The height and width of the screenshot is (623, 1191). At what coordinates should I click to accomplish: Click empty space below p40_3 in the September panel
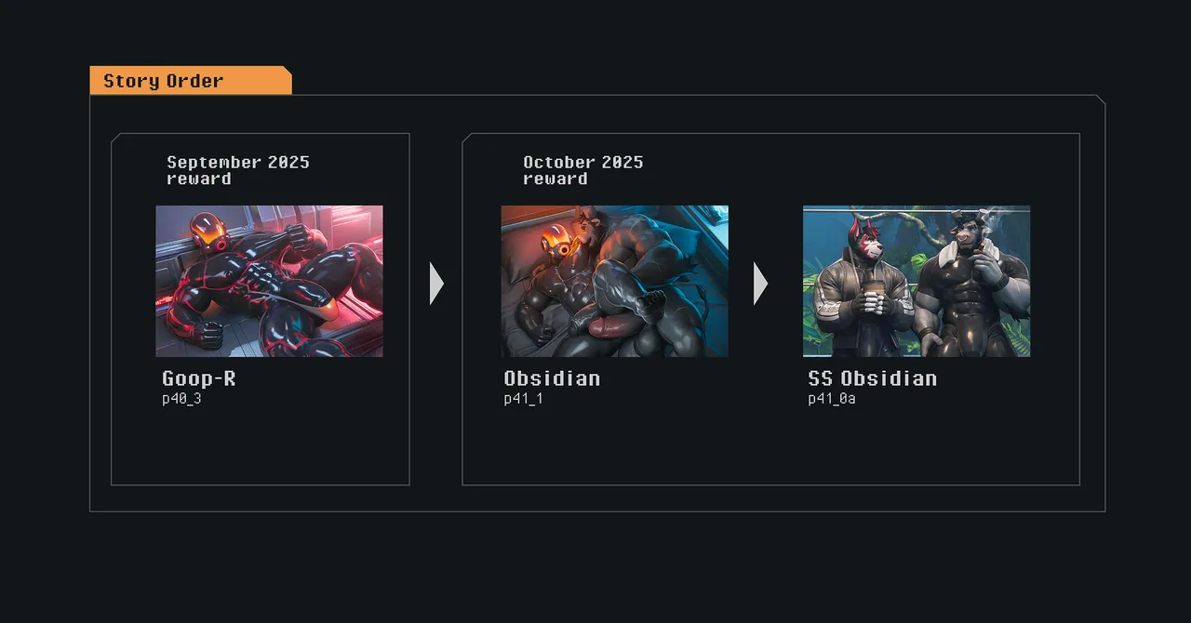pos(261,446)
